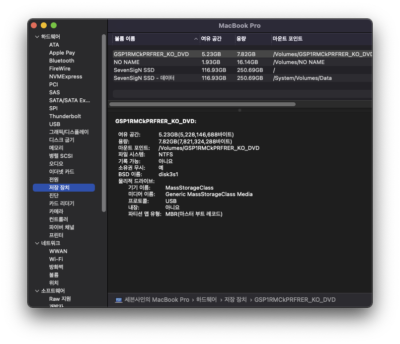The width and height of the screenshot is (400, 344).
Task: Open the 위치 network entry
Action: (x=54, y=283)
